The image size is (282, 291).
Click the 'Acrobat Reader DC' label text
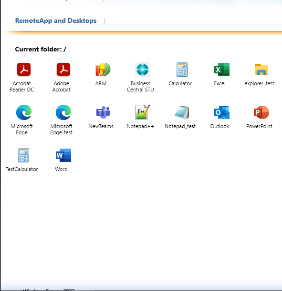point(22,87)
